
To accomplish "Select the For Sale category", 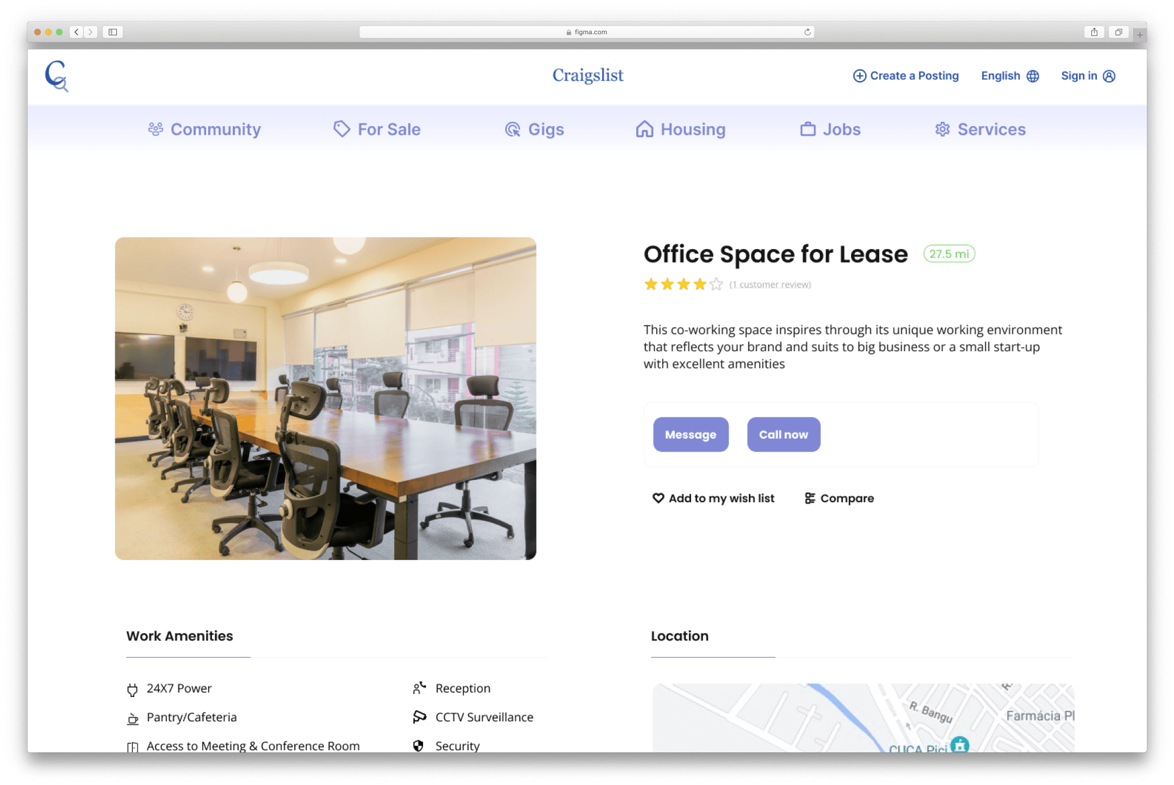I will point(377,129).
